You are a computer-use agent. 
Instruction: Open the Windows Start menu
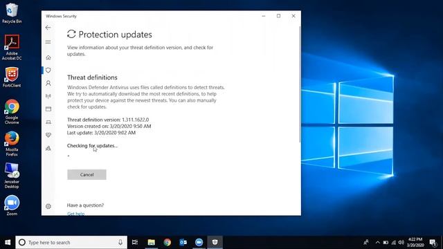(x=8, y=242)
